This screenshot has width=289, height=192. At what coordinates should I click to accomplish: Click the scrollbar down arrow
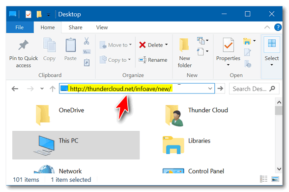[x=279, y=168]
